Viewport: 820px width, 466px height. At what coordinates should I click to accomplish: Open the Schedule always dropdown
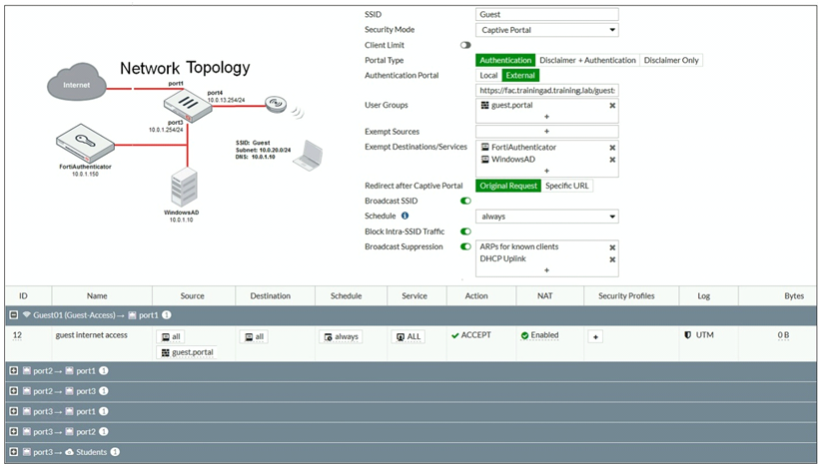pos(546,217)
